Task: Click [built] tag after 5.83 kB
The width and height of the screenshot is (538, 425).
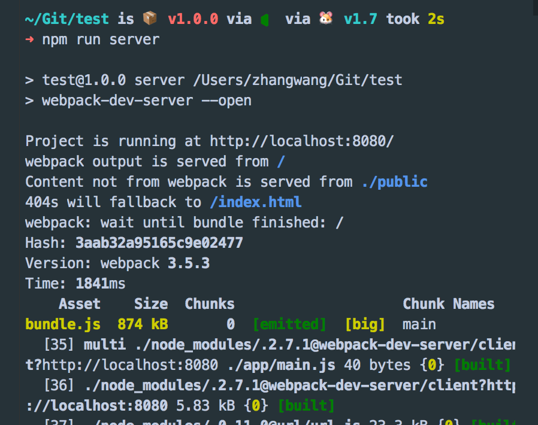Action: point(306,406)
